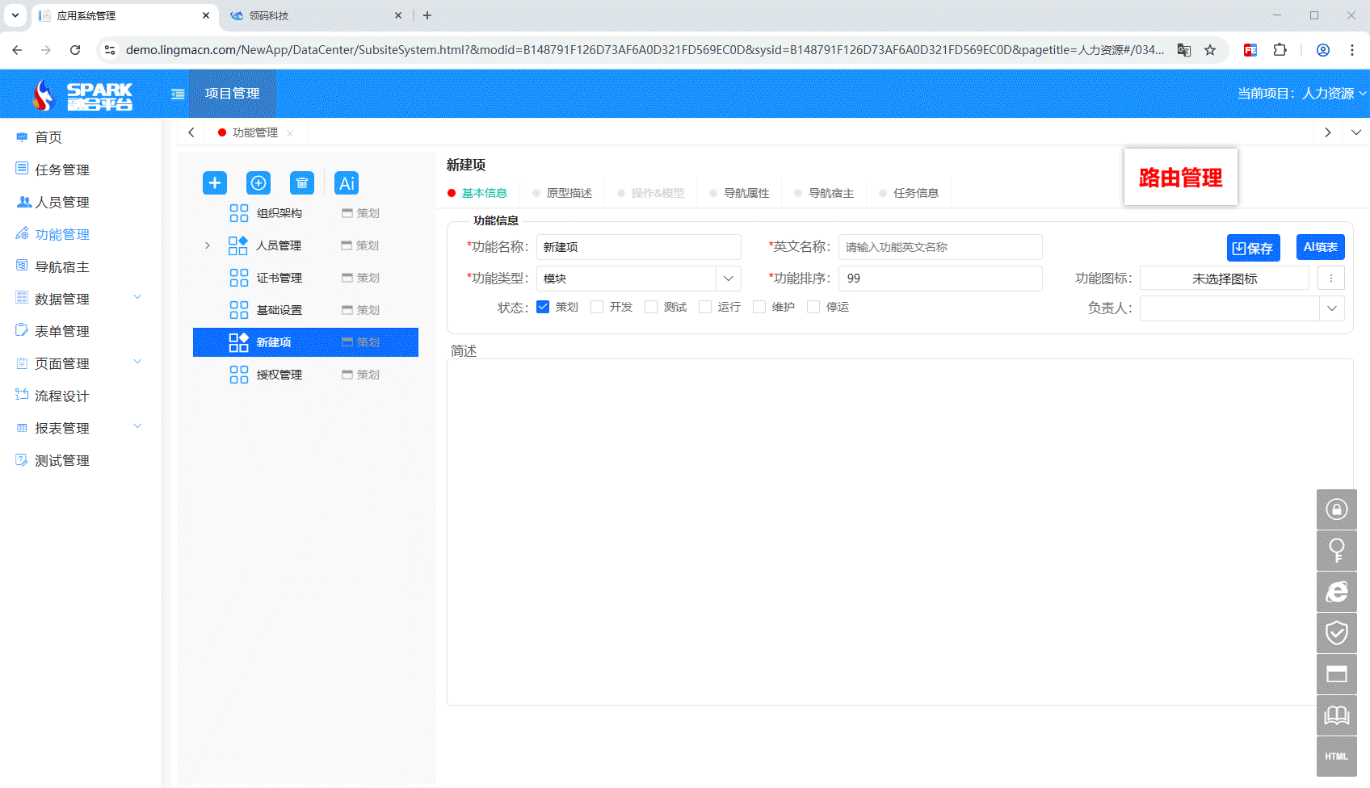Click the HTML icon at the bottom right

coord(1336,756)
